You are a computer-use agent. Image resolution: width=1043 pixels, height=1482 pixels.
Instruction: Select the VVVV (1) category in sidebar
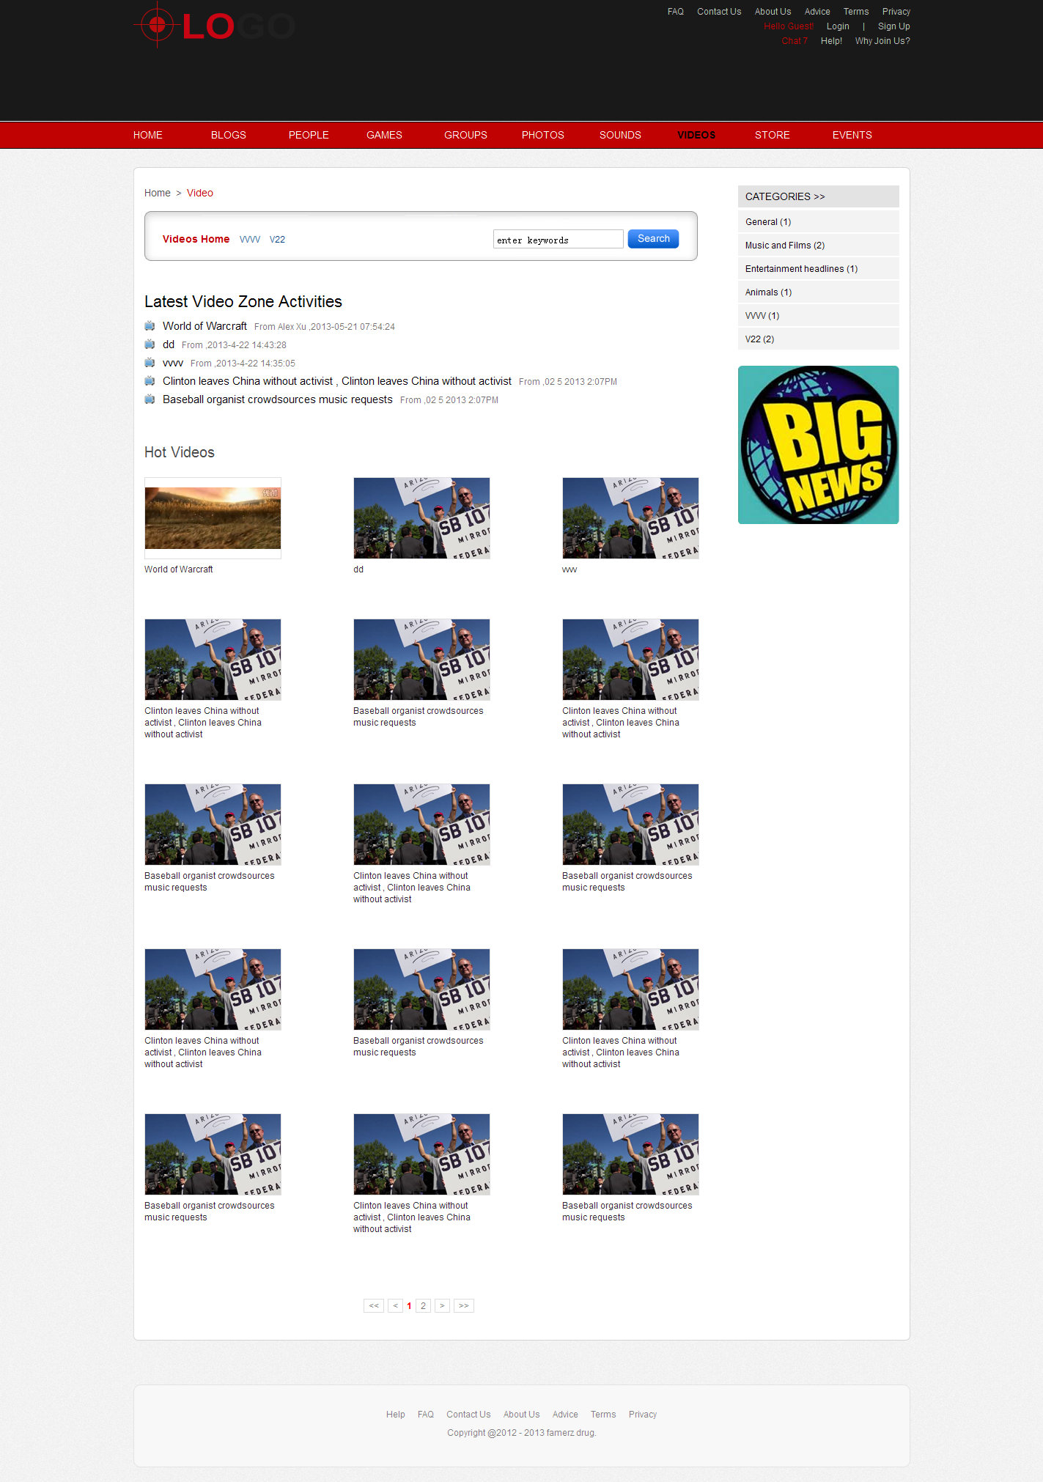tap(818, 315)
